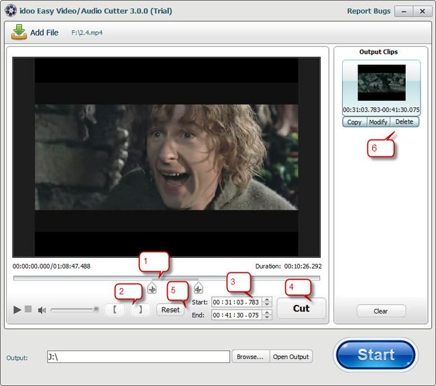
Task: Decrease the End time with down arrow
Action: point(268,318)
